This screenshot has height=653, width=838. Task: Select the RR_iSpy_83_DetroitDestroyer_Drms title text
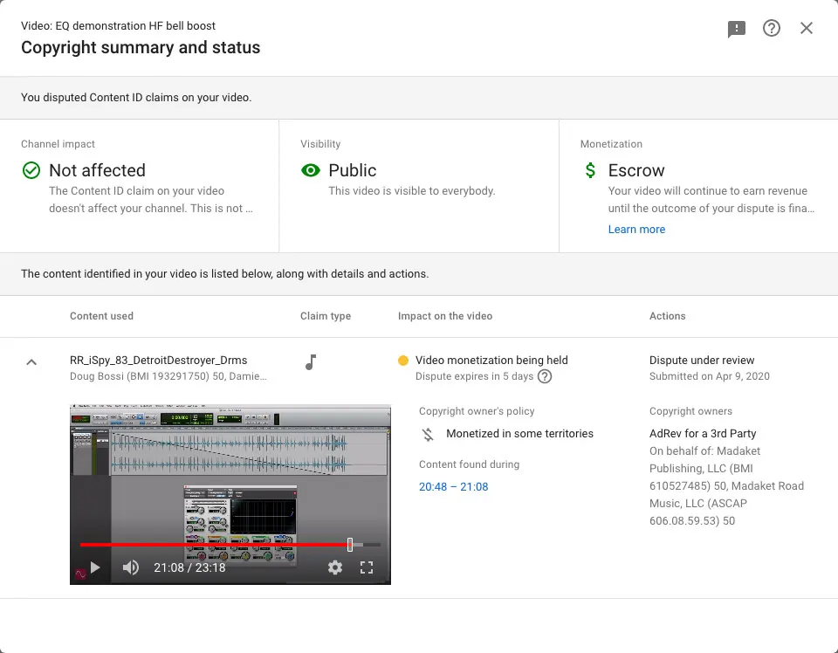pyautogui.click(x=159, y=361)
